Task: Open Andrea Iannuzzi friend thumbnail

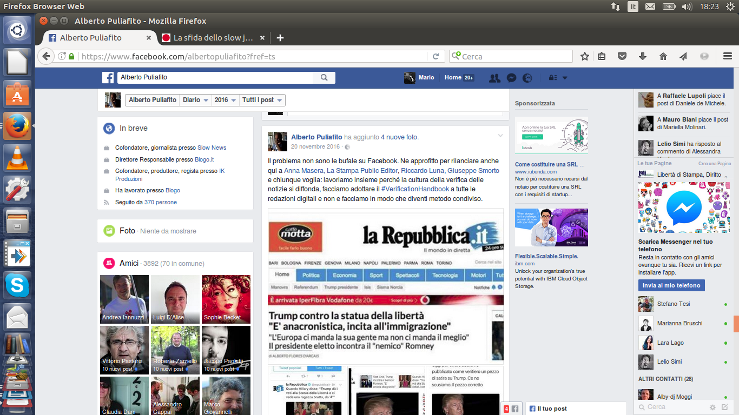Action: (124, 299)
